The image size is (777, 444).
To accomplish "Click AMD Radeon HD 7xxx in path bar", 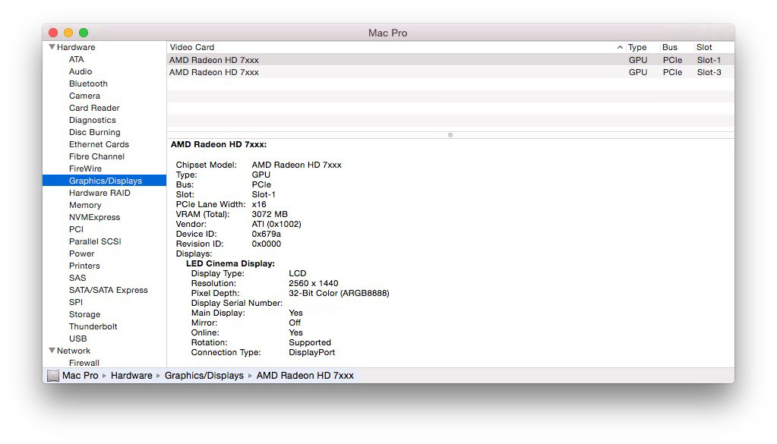I will click(305, 376).
